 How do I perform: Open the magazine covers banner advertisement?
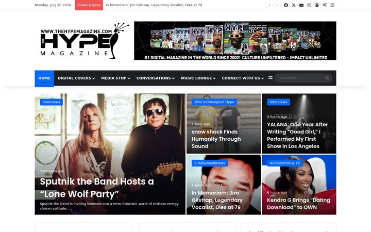coord(235,41)
